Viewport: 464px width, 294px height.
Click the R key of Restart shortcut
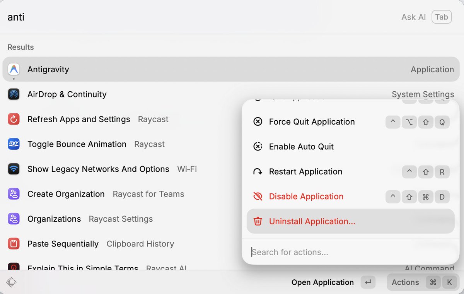click(x=442, y=172)
